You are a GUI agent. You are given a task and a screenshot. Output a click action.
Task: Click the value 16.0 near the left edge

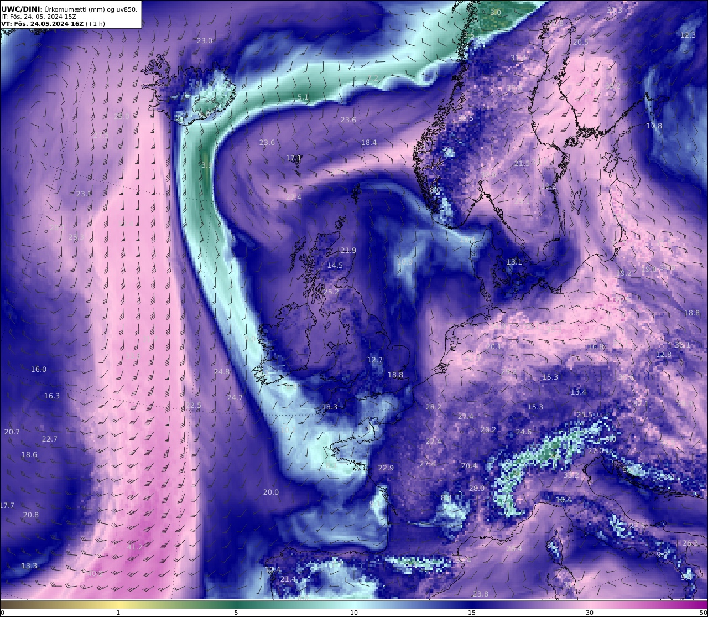(x=39, y=370)
